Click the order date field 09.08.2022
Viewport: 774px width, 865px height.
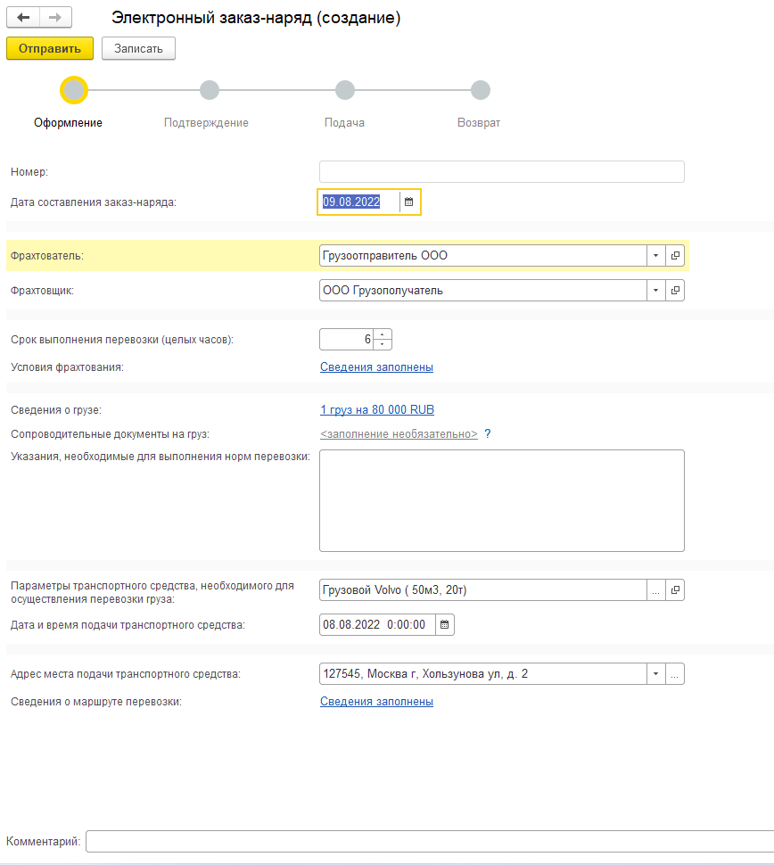click(x=359, y=202)
